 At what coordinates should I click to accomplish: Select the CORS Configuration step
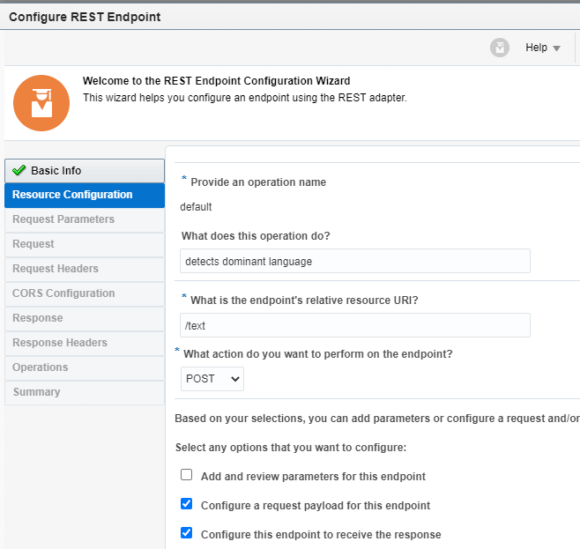coord(63,293)
